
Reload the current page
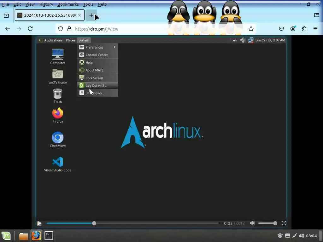[x=30, y=29]
